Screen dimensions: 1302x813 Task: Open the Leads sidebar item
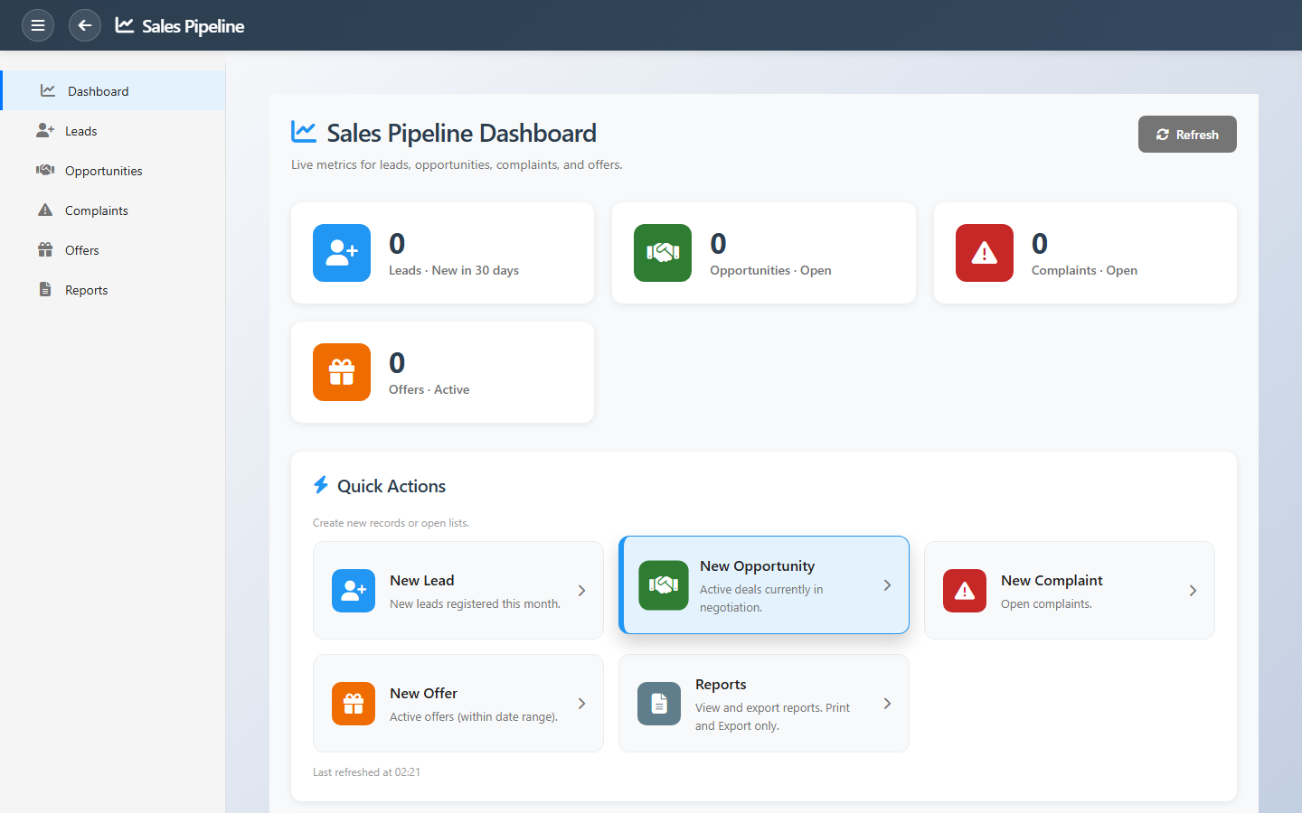click(x=80, y=131)
